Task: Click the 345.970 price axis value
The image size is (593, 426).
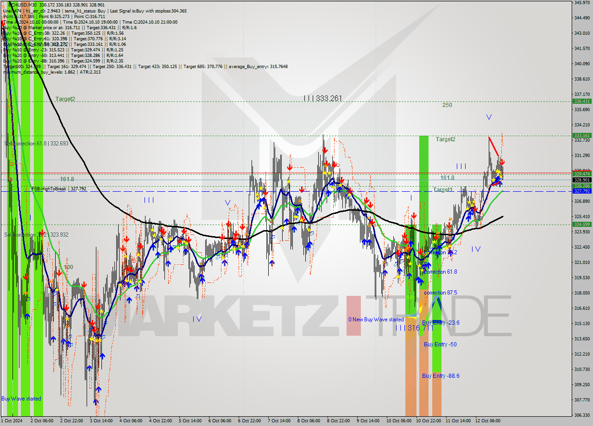Action: [x=582, y=2]
